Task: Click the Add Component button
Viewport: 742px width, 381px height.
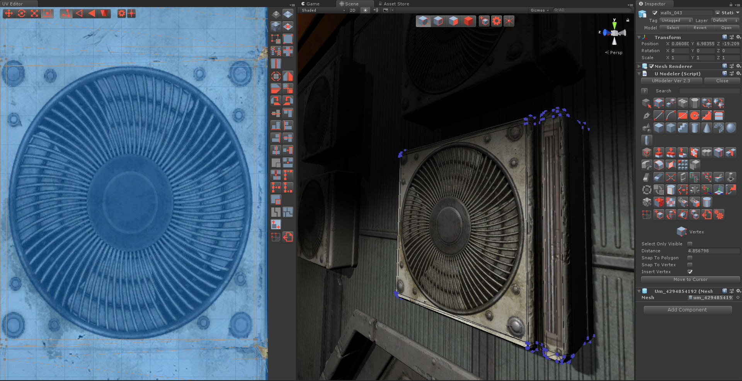Action: pos(688,310)
